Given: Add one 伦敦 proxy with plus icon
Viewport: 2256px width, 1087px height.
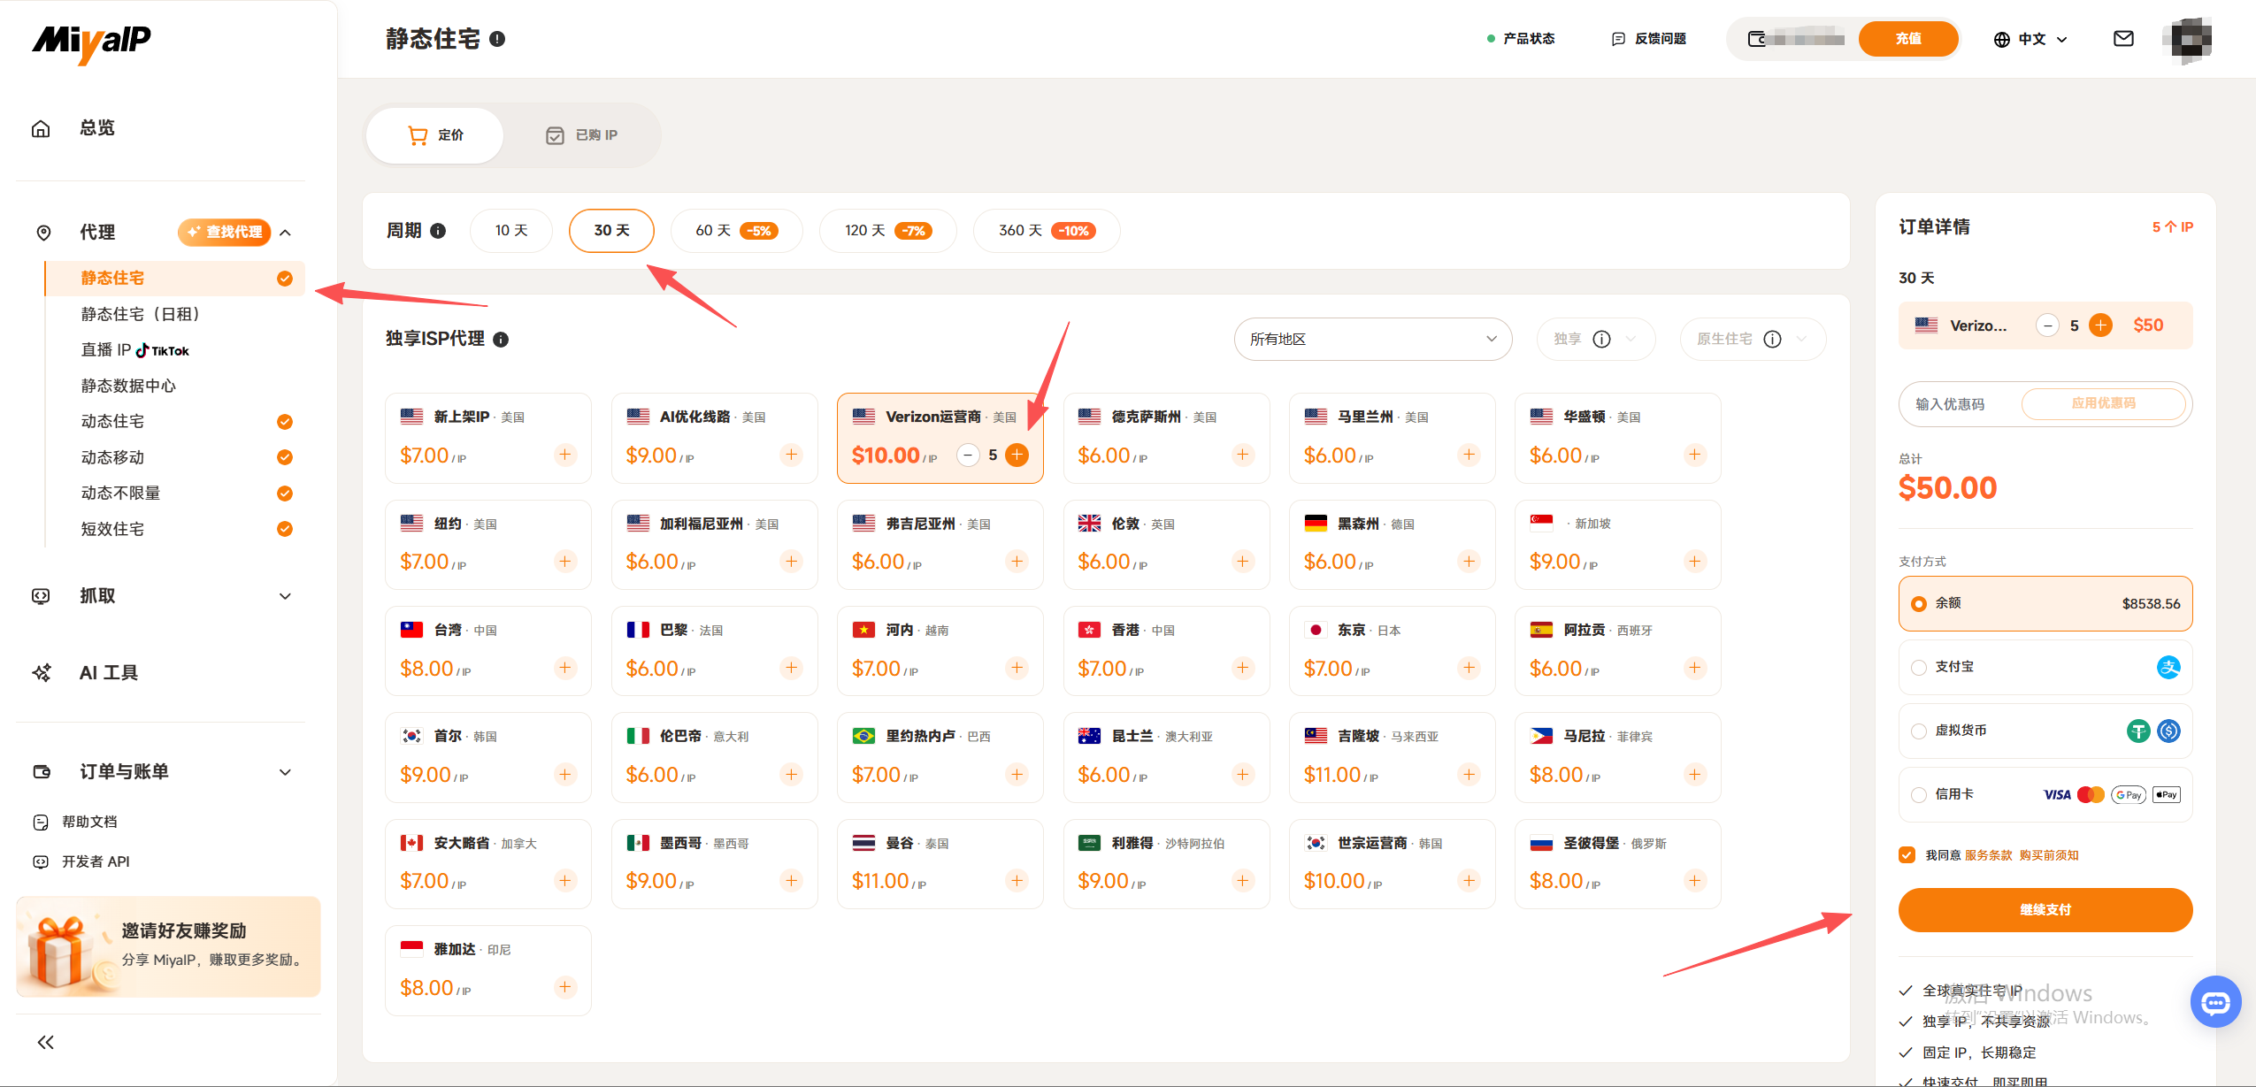Looking at the screenshot, I should pos(1243,561).
